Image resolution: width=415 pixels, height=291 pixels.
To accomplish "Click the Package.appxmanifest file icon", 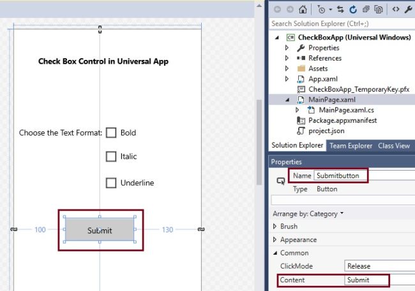I will pyautogui.click(x=301, y=120).
